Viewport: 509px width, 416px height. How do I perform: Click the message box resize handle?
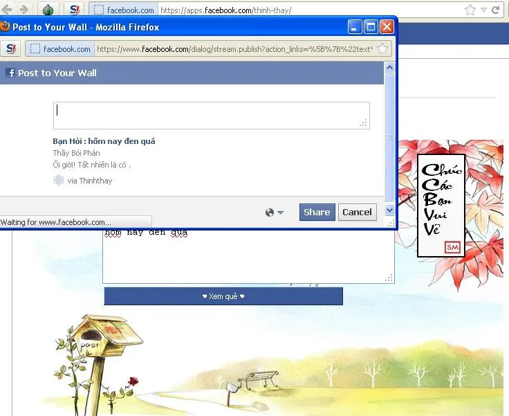[x=363, y=123]
